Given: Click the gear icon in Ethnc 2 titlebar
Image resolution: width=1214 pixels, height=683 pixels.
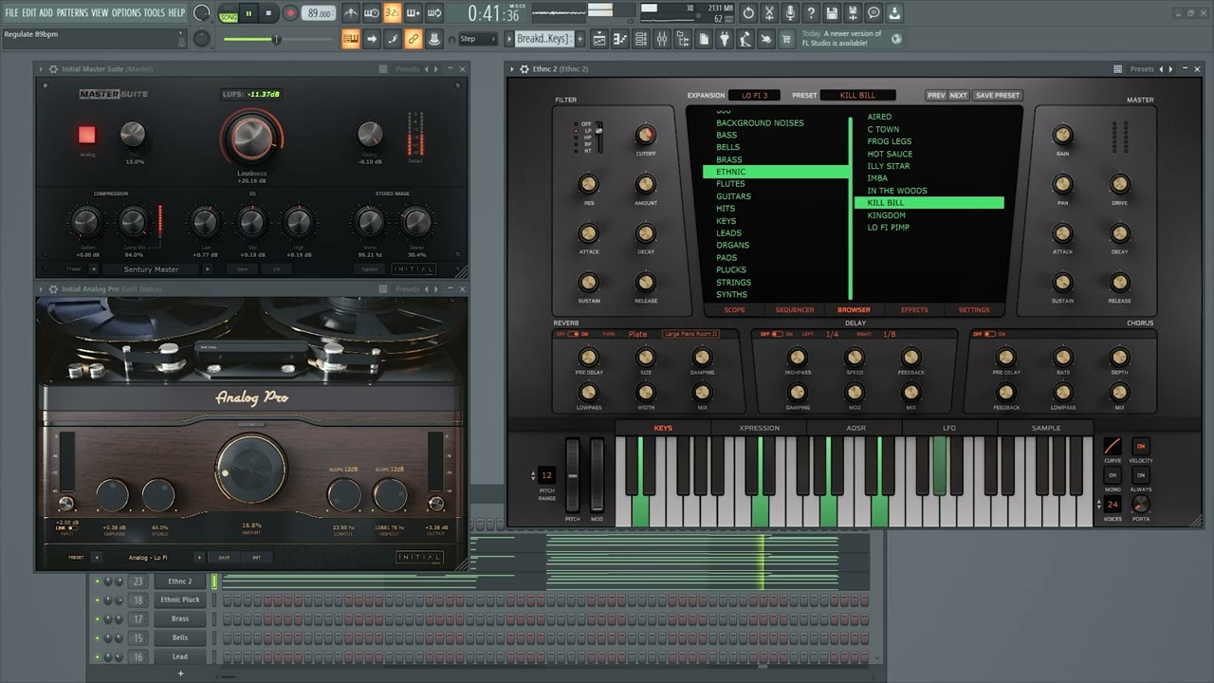Looking at the screenshot, I should [x=524, y=69].
